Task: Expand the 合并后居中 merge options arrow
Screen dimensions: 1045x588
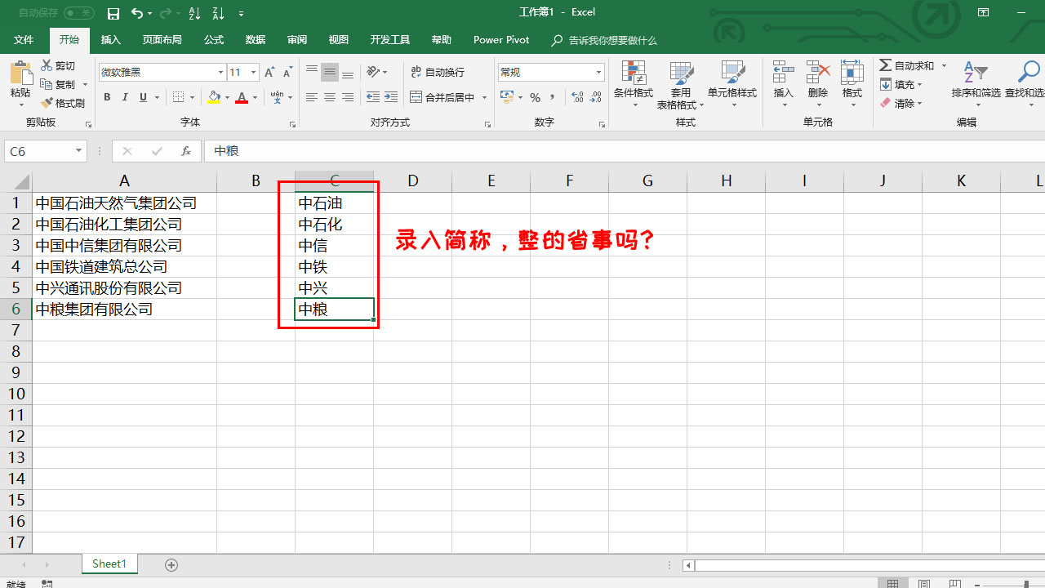Action: (484, 97)
